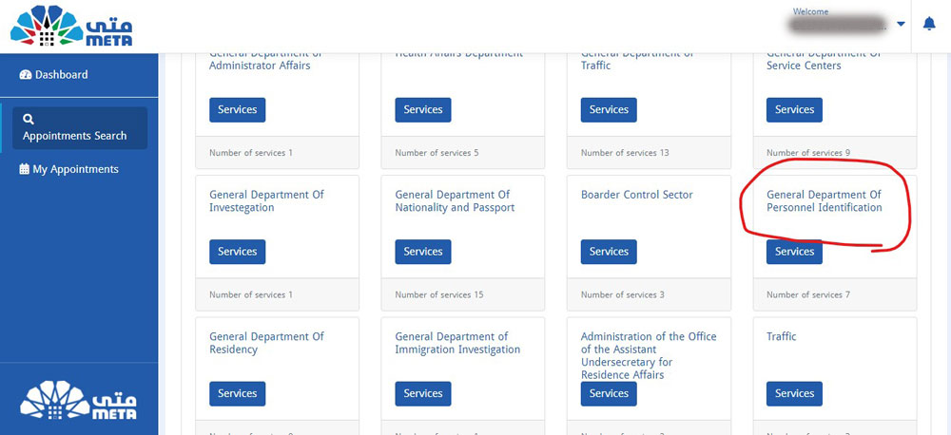Click the notification bell icon

pyautogui.click(x=929, y=24)
